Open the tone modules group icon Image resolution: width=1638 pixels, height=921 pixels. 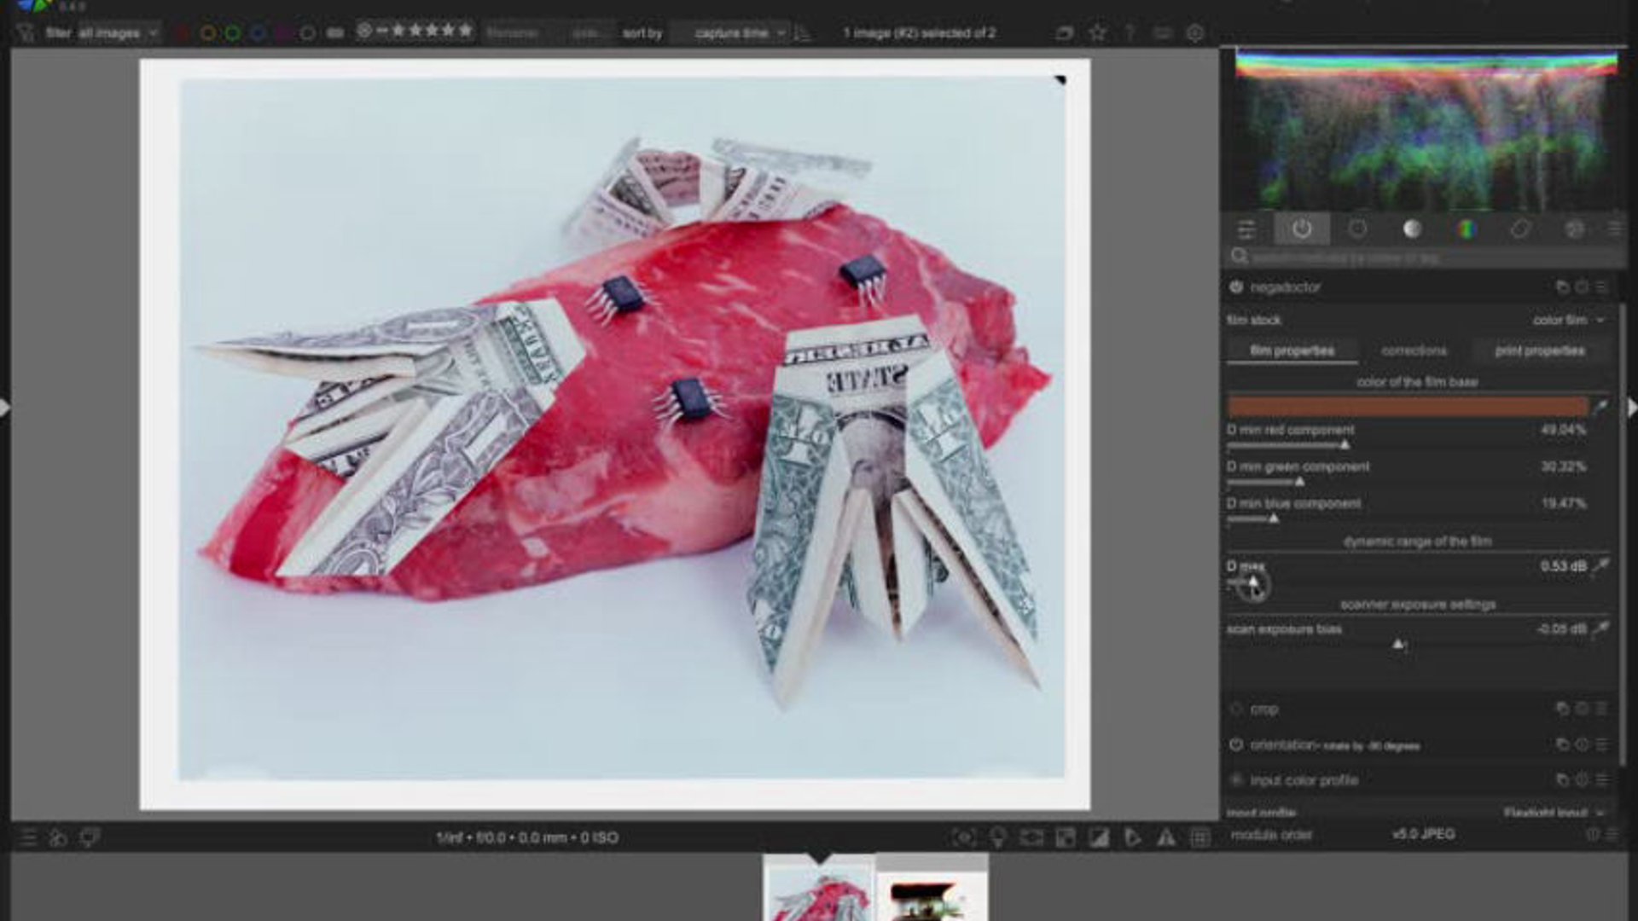(x=1412, y=229)
